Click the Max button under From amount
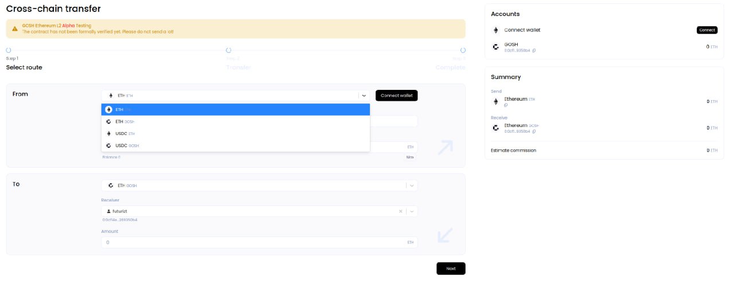The image size is (734, 285). [410, 157]
